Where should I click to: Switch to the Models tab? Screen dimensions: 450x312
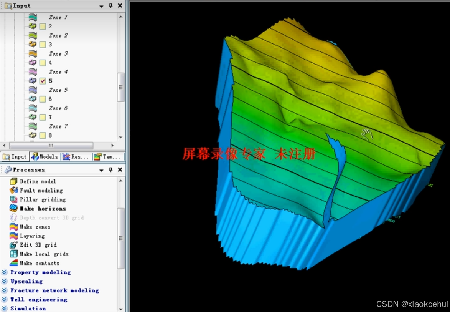45,156
